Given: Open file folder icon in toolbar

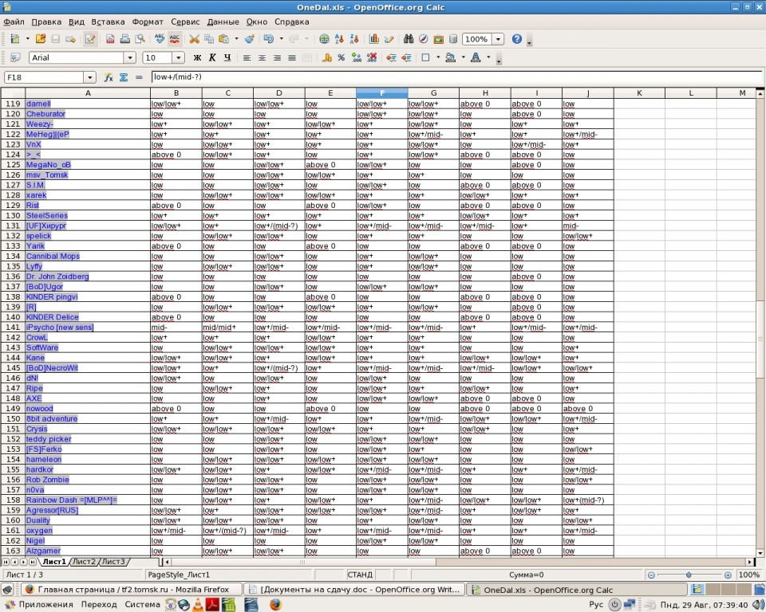Looking at the screenshot, I should tap(41, 39).
